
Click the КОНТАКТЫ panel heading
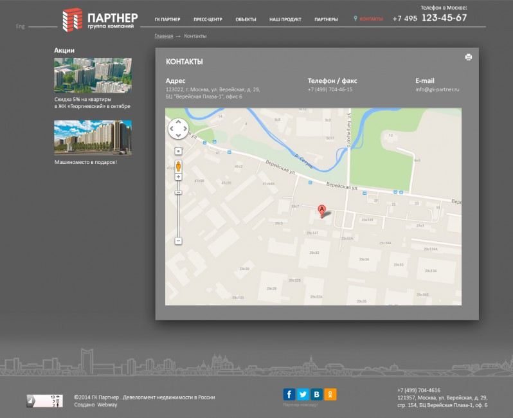(184, 62)
